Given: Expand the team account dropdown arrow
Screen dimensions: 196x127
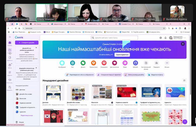Looking at the screenshot, I should tap(185, 38).
